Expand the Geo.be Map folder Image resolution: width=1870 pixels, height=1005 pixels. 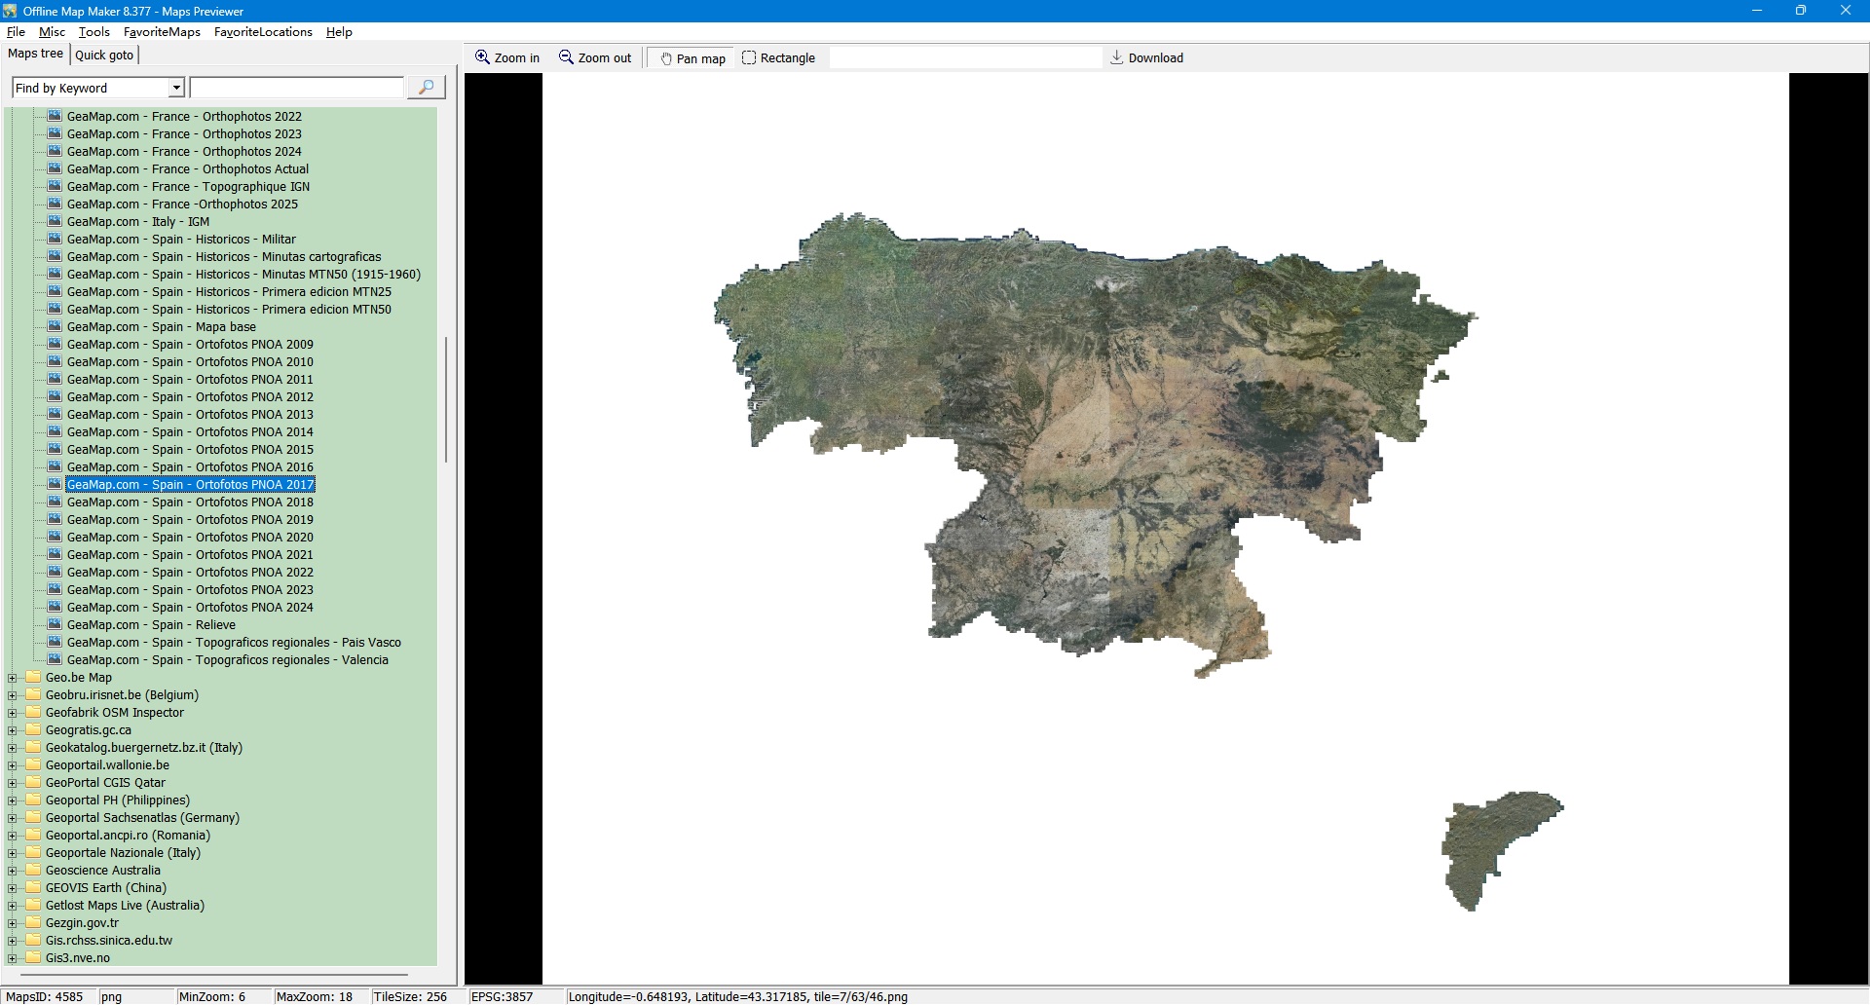click(x=13, y=678)
